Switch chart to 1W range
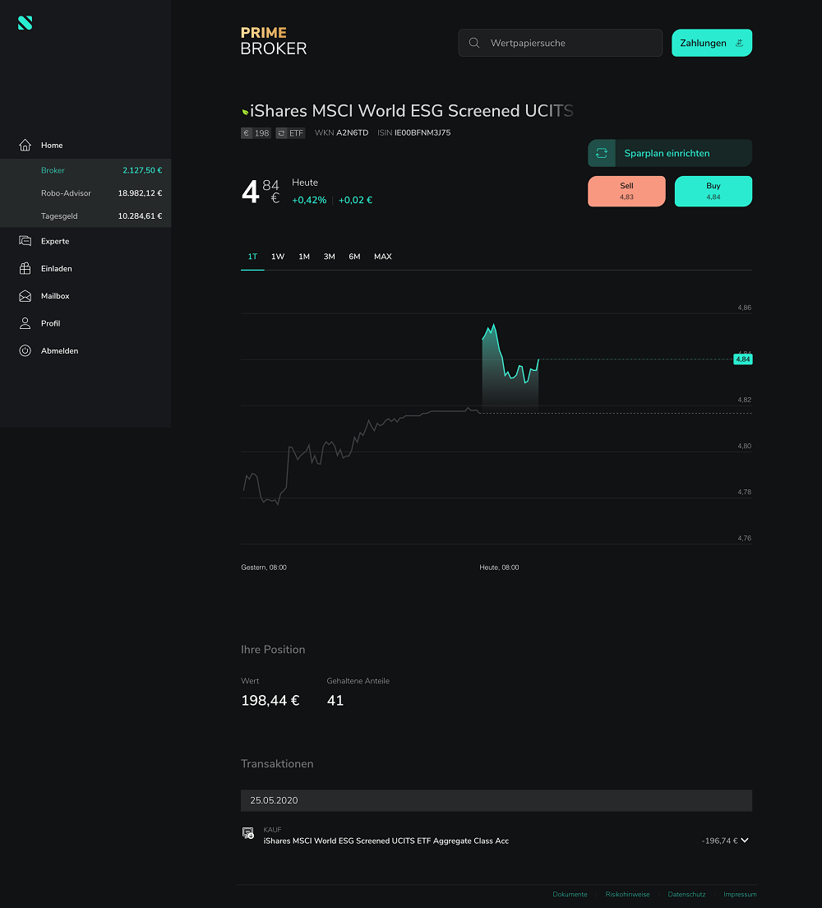 (x=278, y=257)
